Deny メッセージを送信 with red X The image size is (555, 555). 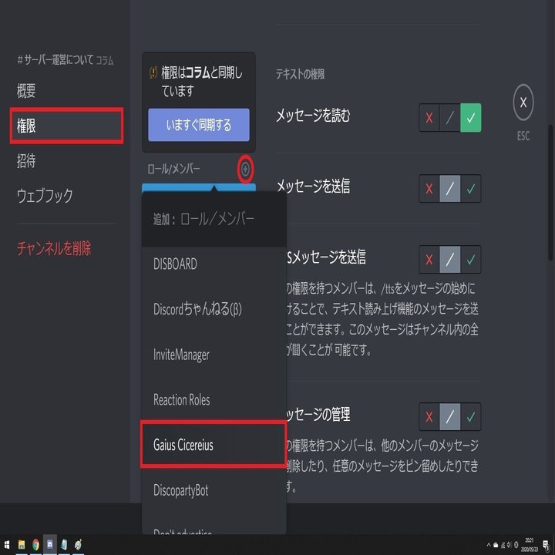coord(429,189)
